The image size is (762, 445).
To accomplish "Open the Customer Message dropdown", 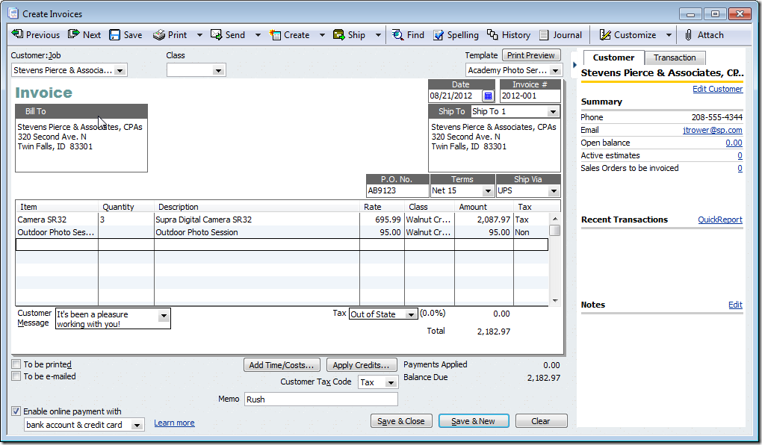I will [x=164, y=317].
